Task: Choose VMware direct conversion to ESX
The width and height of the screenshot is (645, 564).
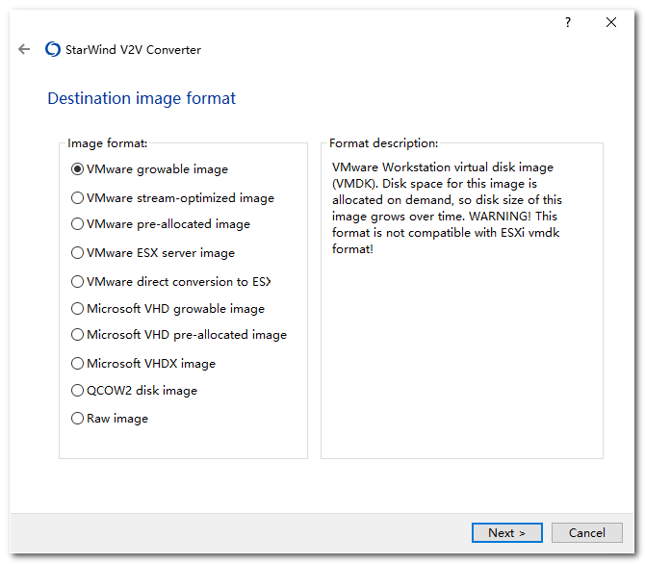Action: (78, 282)
